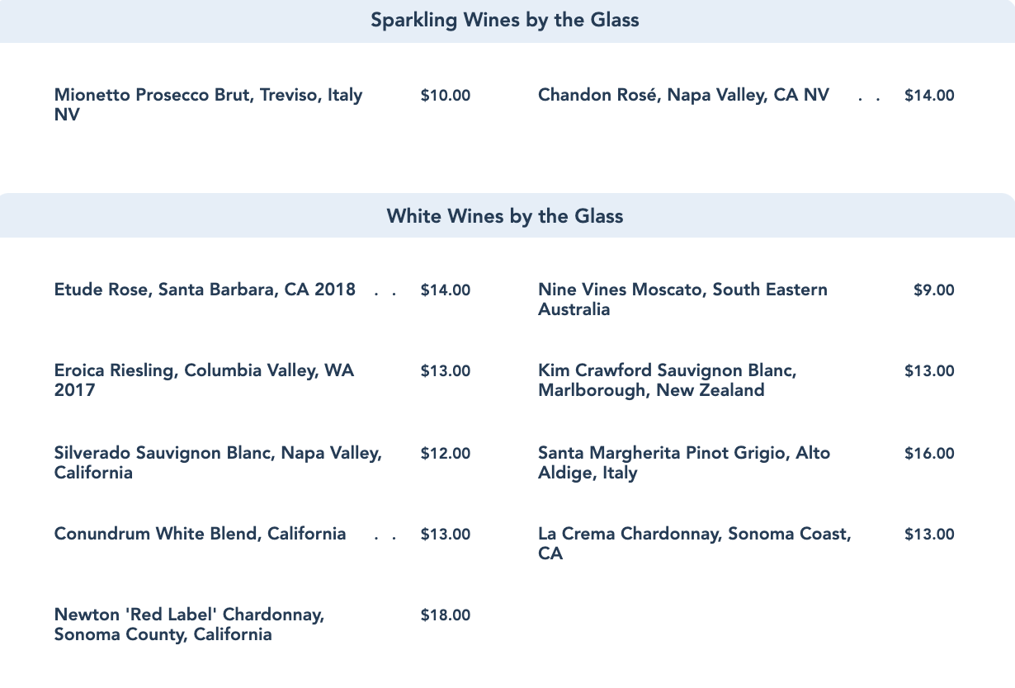Viewport: 1015px width, 688px height.
Task: Select Chandon Rosé, Napa Valley item
Action: [x=683, y=95]
